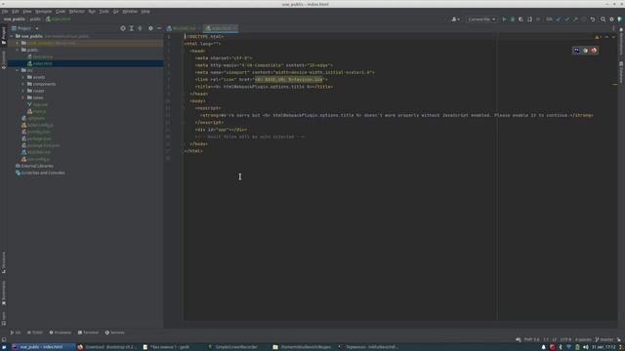Open Problems tool window button
This screenshot has width=625, height=351.
[x=60, y=332]
